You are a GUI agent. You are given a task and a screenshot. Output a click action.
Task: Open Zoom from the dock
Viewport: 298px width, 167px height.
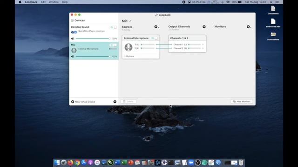pos(191,162)
